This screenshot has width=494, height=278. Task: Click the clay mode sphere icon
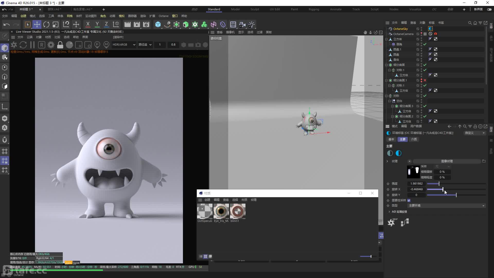[x=69, y=45]
